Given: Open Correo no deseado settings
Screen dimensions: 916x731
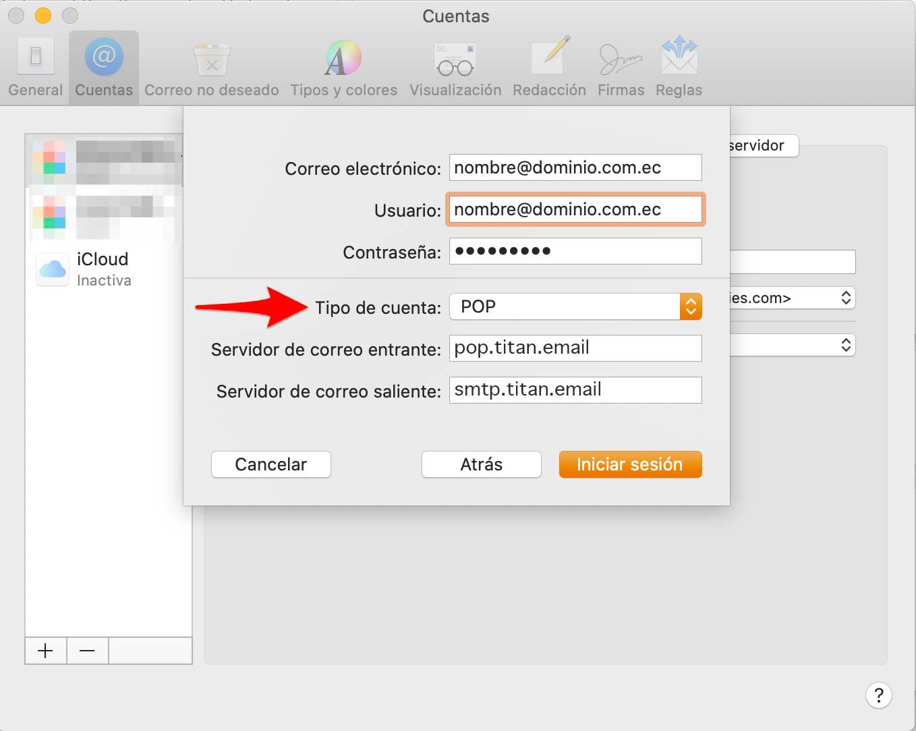Looking at the screenshot, I should coord(212,67).
